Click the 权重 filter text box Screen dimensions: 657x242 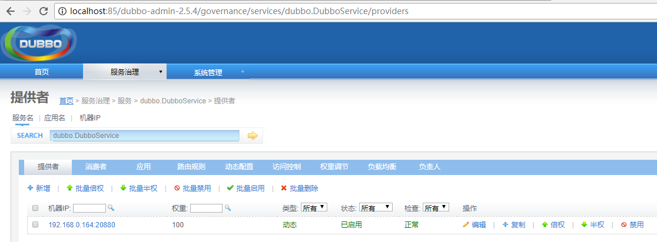point(206,208)
